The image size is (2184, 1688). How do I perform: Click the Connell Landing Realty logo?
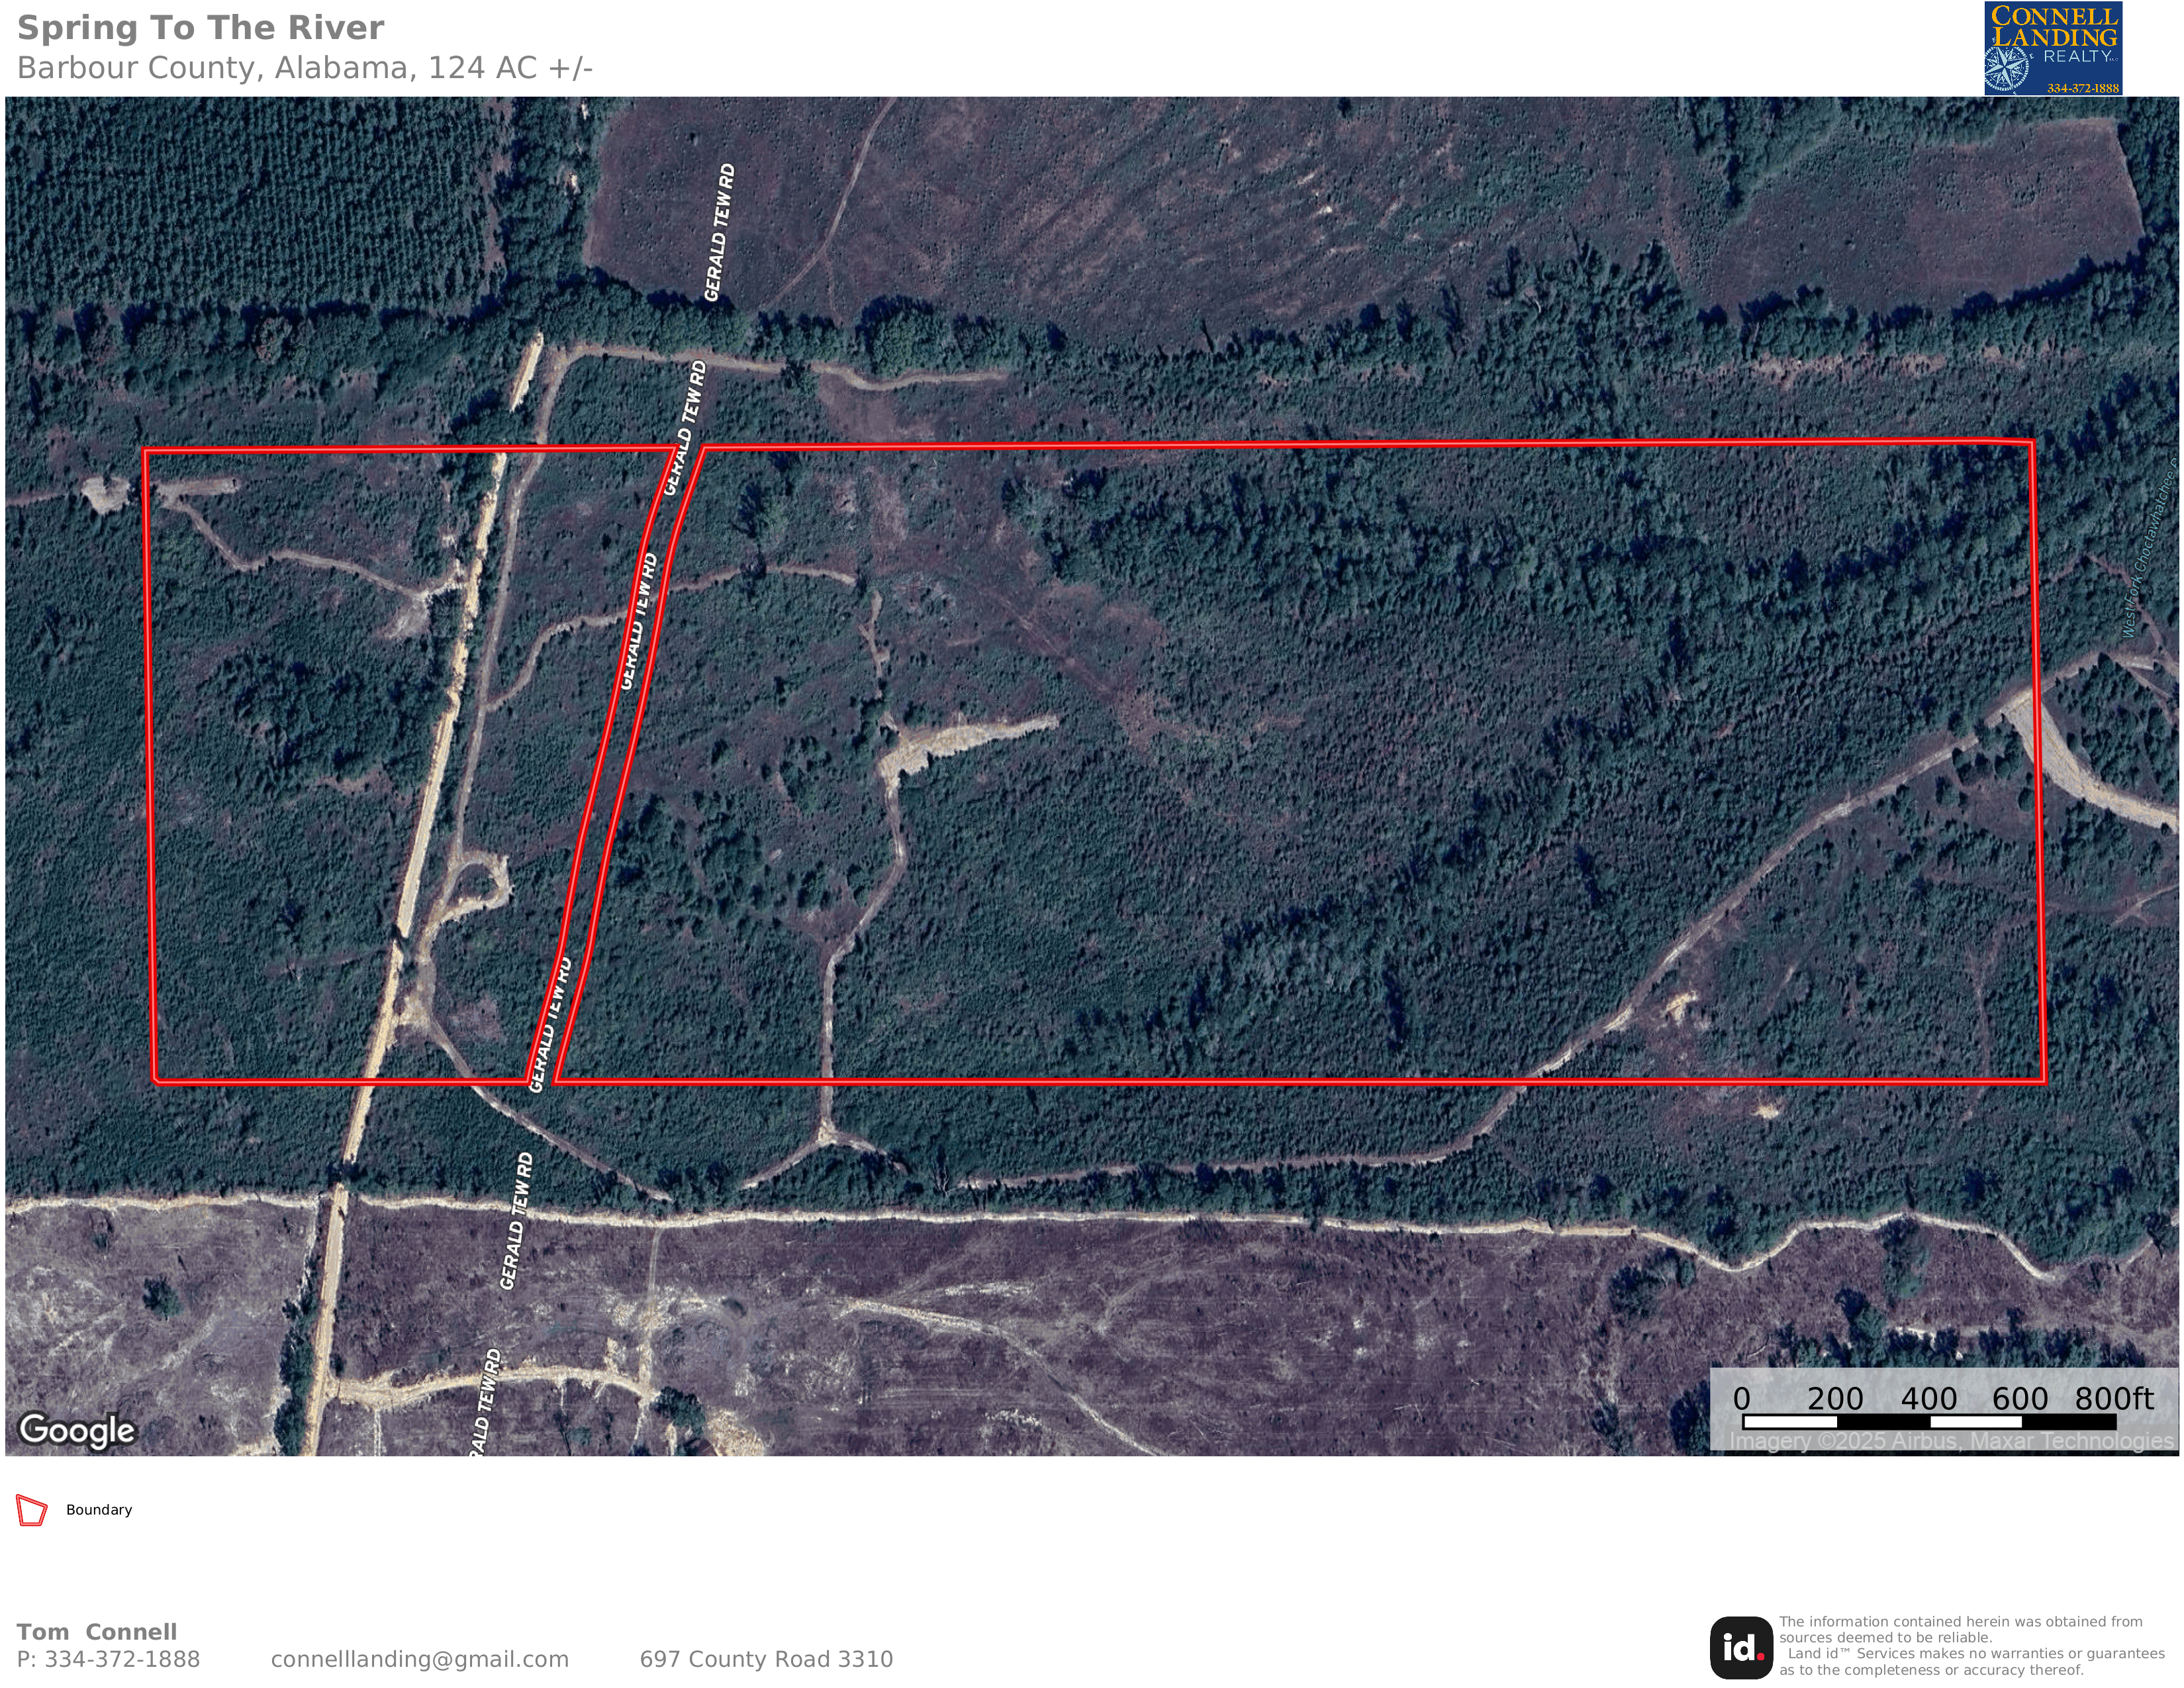(2053, 48)
